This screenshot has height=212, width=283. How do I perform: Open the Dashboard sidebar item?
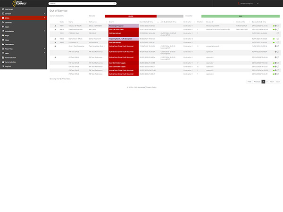pyautogui.click(x=9, y=9)
